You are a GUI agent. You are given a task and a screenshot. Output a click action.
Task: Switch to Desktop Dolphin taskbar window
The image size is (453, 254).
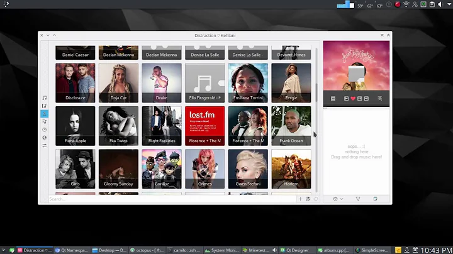[x=109, y=250]
